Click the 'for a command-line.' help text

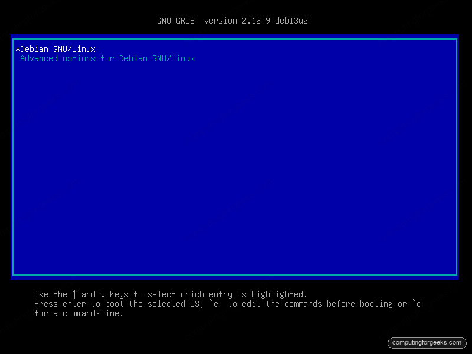coord(78,313)
